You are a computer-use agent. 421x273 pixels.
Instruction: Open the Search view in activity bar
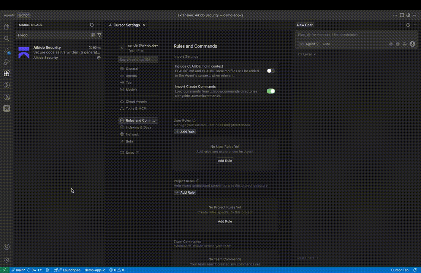coord(6,38)
